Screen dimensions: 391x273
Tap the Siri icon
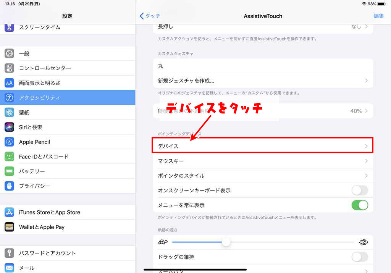click(x=9, y=127)
